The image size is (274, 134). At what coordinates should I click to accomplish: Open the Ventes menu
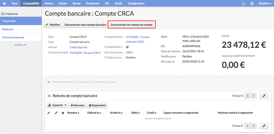point(49,3)
